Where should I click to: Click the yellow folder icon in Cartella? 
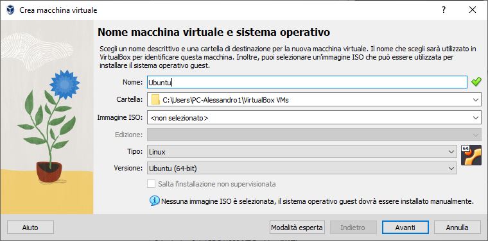[155, 100]
